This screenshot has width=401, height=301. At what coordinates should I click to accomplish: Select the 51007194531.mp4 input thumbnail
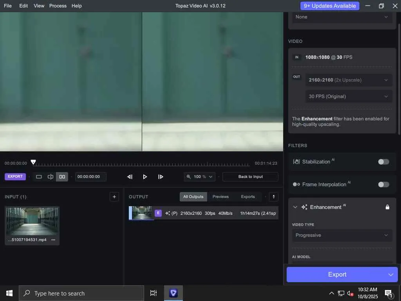click(32, 221)
